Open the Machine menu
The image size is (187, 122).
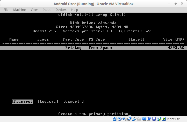[x=19, y=10]
